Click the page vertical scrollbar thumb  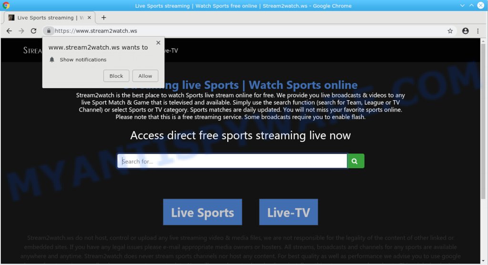[483, 122]
